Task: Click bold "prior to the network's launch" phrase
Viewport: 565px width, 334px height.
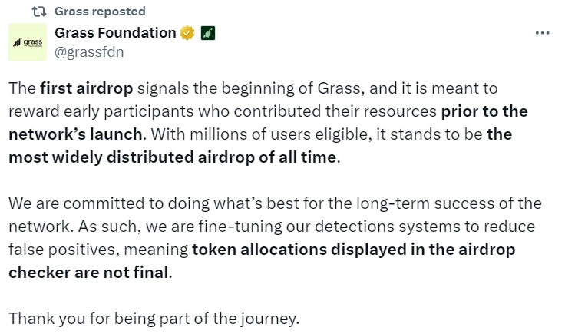Action: tap(484, 111)
